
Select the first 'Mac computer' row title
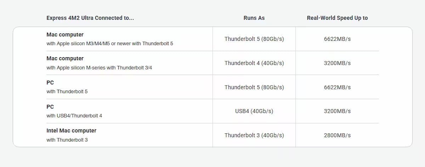click(x=65, y=35)
